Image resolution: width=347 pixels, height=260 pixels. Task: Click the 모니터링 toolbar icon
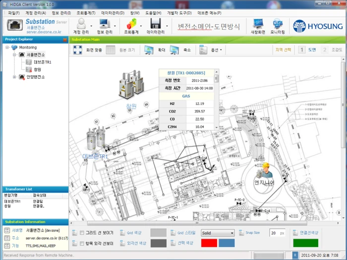tap(278, 23)
